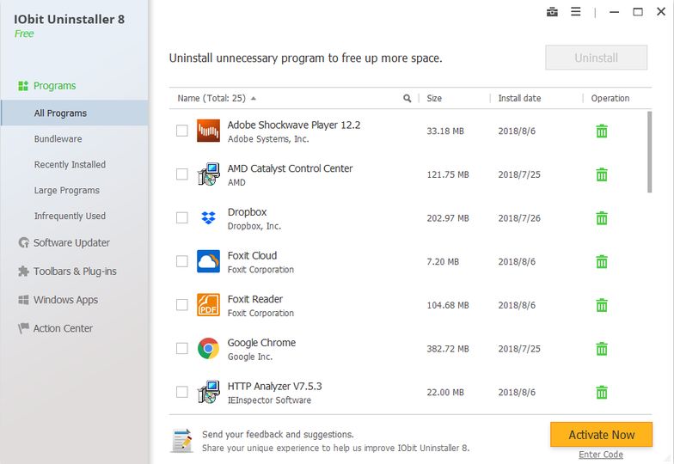Click the HTTP Analyzer program icon

click(x=208, y=392)
